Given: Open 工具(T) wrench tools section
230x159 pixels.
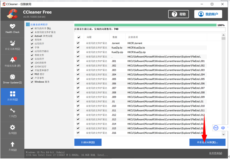Looking at the screenshot, I should tap(13, 113).
